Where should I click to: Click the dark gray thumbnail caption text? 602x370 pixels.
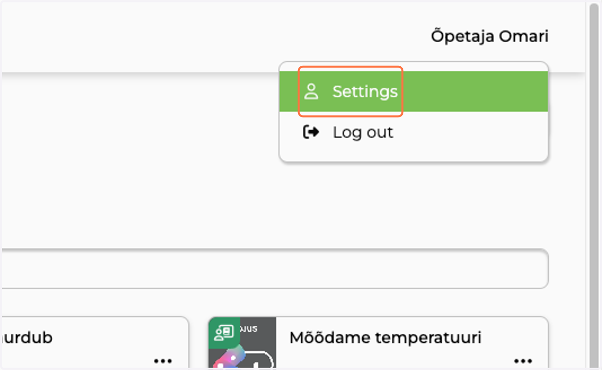tap(249, 329)
